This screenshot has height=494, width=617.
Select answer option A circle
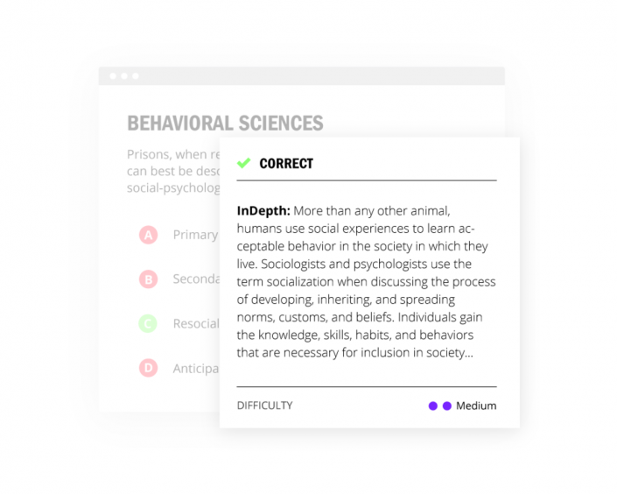pyautogui.click(x=148, y=235)
